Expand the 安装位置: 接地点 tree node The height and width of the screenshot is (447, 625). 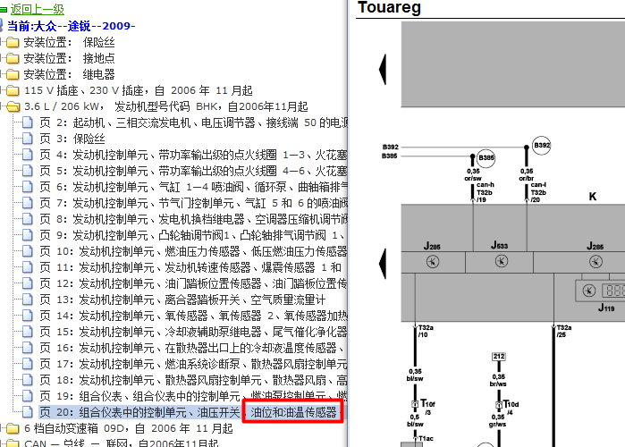(2, 58)
